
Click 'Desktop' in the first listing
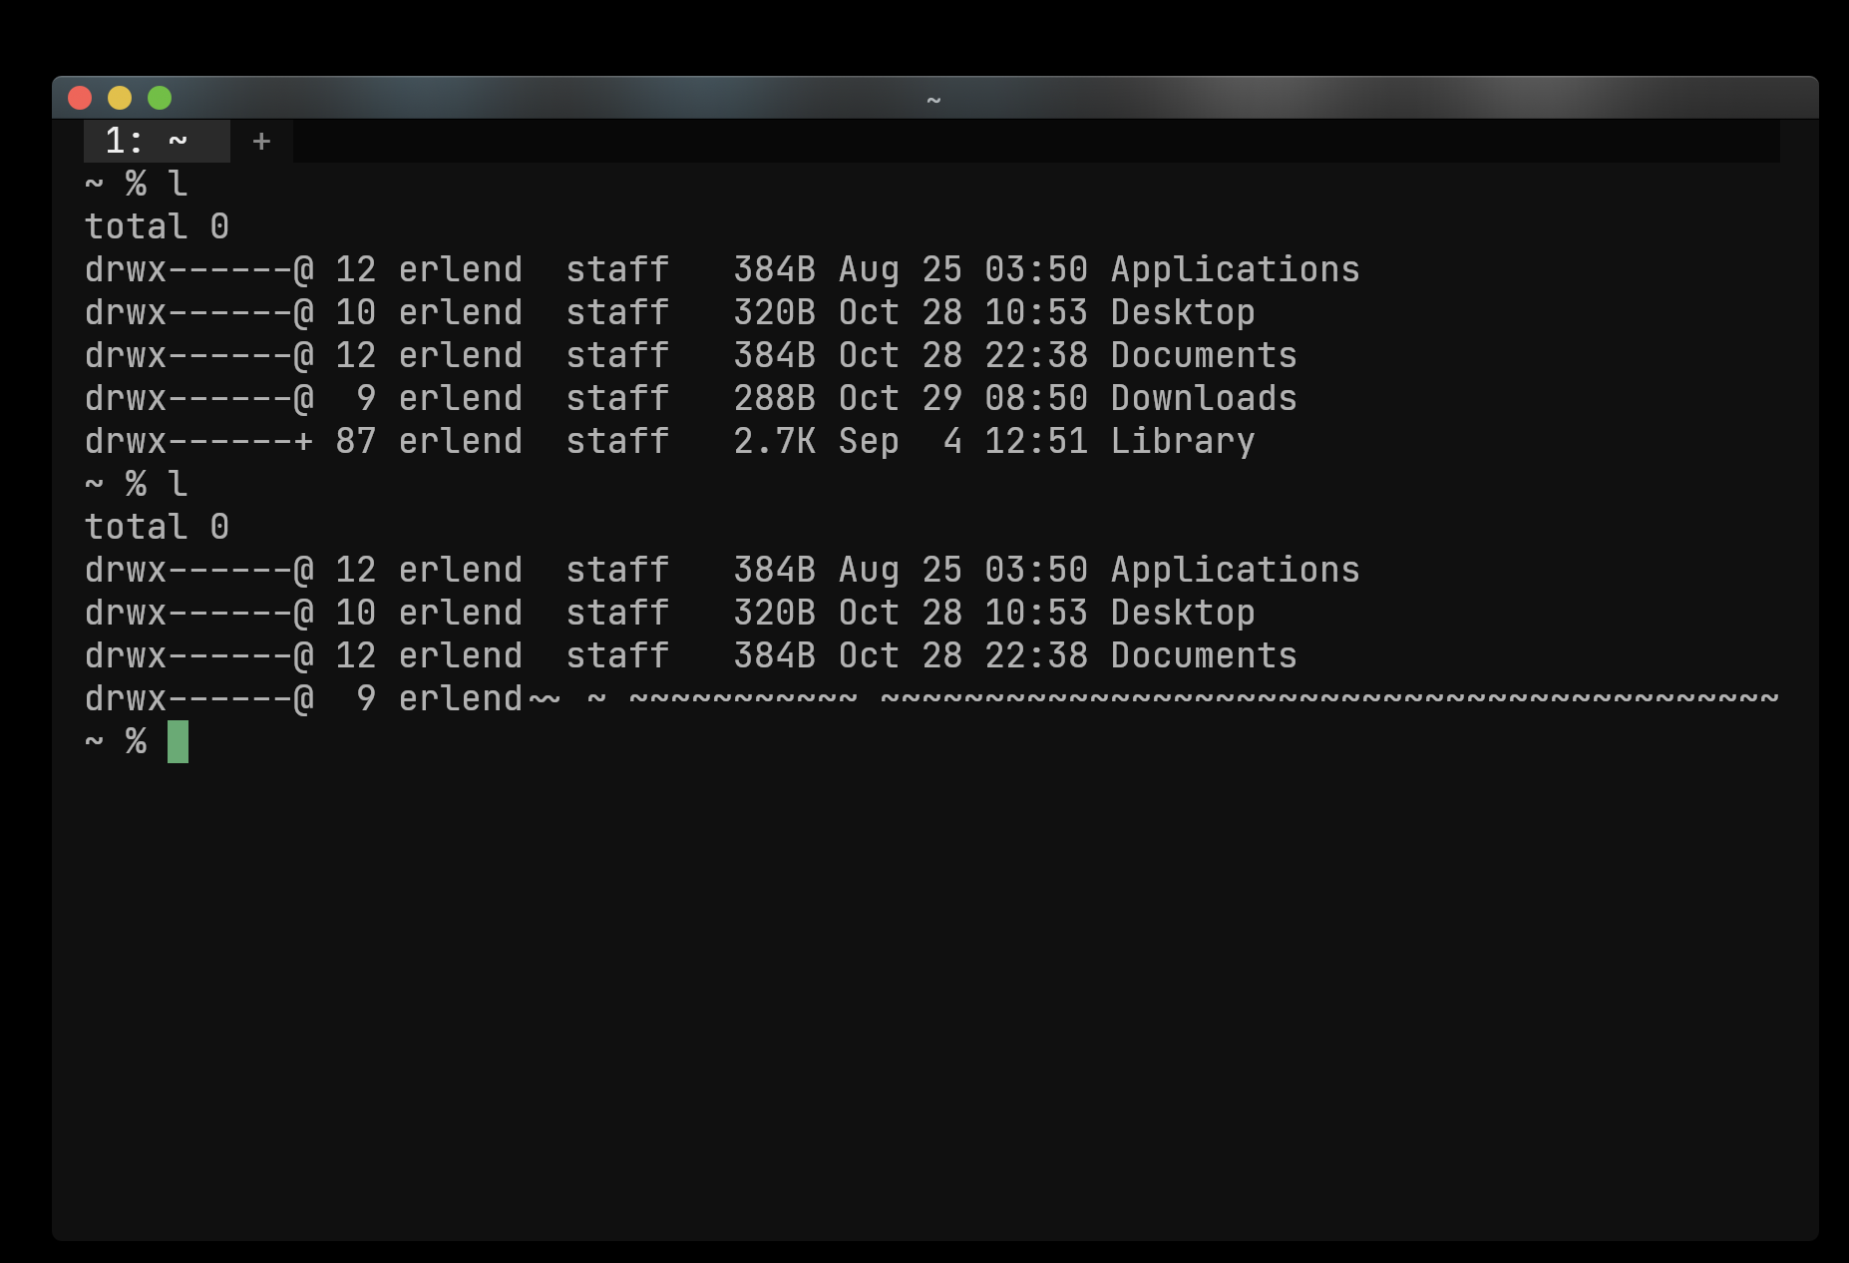(1183, 312)
